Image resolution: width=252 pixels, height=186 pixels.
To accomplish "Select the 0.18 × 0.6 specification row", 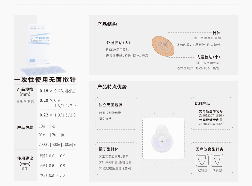I will 58,91.
